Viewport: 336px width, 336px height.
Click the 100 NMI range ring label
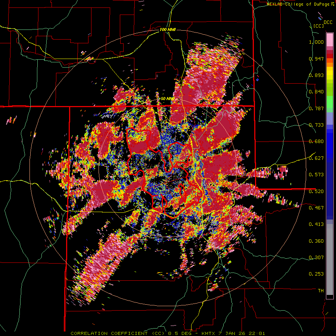168,29
